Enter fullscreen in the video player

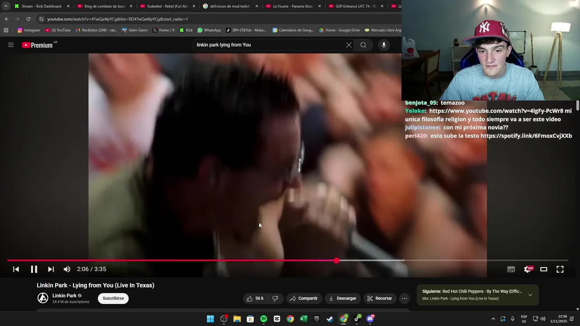(560, 269)
